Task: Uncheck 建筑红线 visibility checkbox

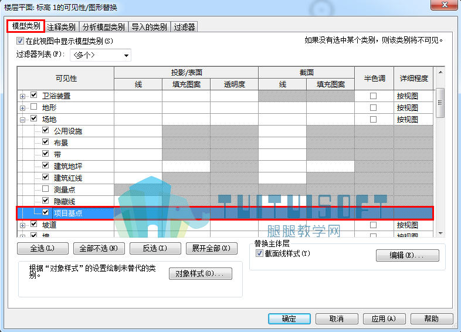Action: coord(45,177)
